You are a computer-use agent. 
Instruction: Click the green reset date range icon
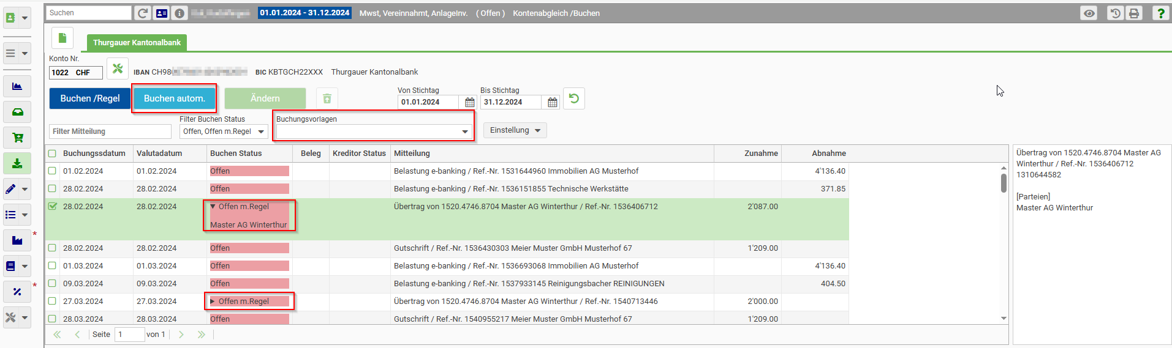574,98
